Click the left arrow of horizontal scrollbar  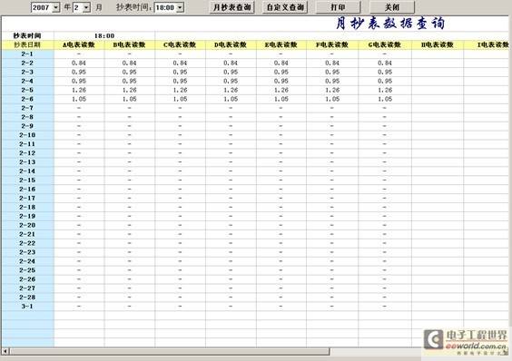tap(5, 351)
